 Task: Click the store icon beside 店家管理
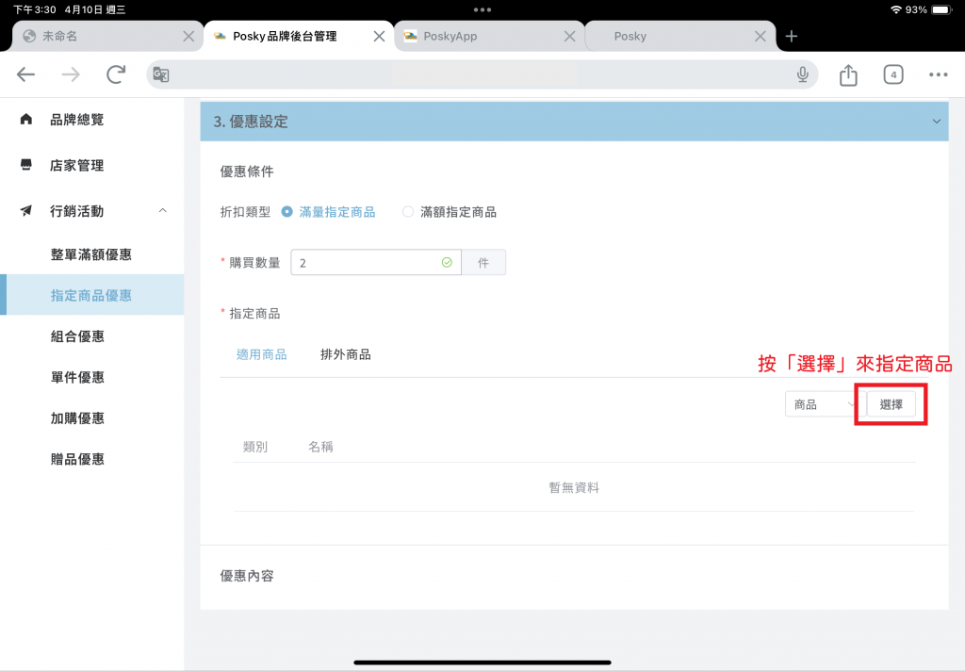[25, 165]
